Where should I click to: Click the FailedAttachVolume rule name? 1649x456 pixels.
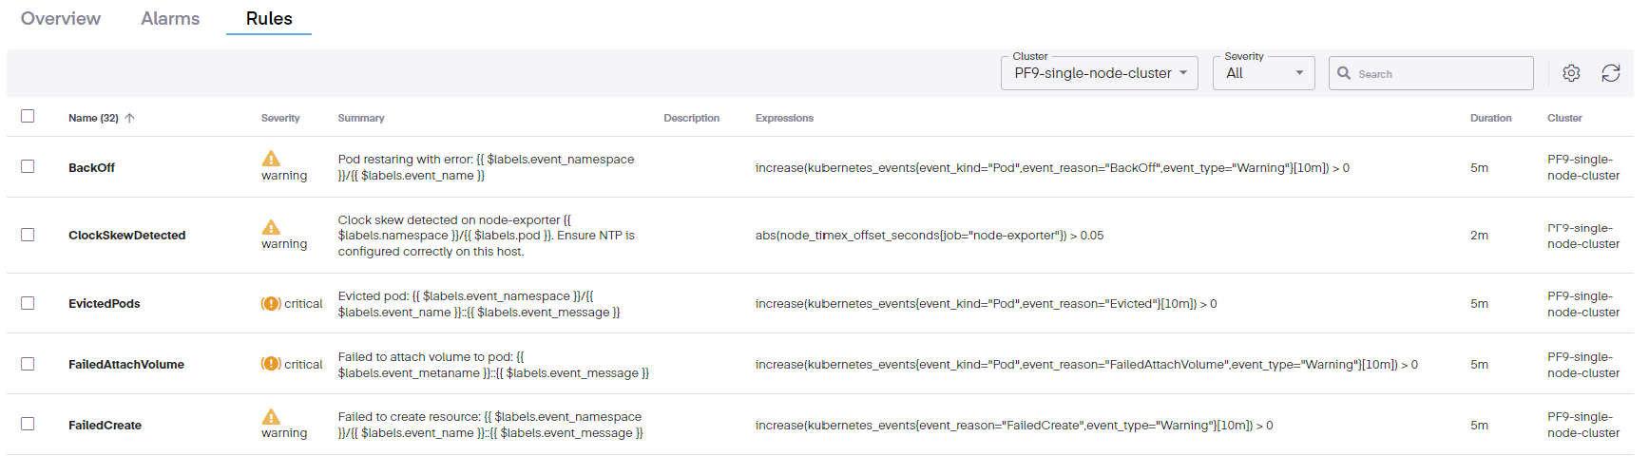point(125,365)
